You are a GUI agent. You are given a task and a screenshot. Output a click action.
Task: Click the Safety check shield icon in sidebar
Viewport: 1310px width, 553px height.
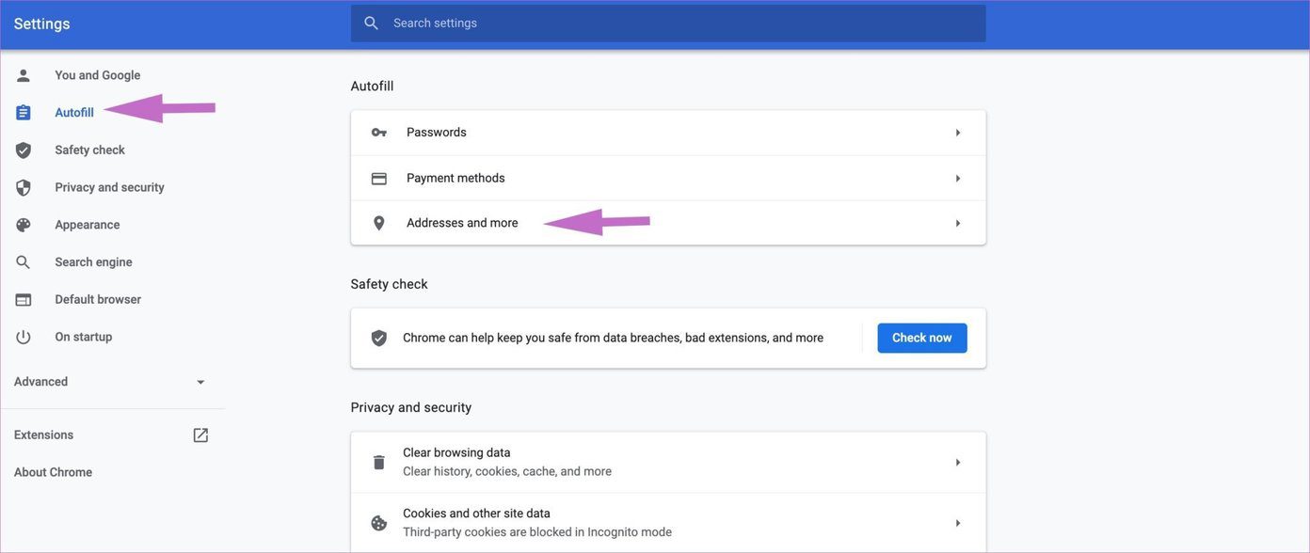[x=24, y=150]
